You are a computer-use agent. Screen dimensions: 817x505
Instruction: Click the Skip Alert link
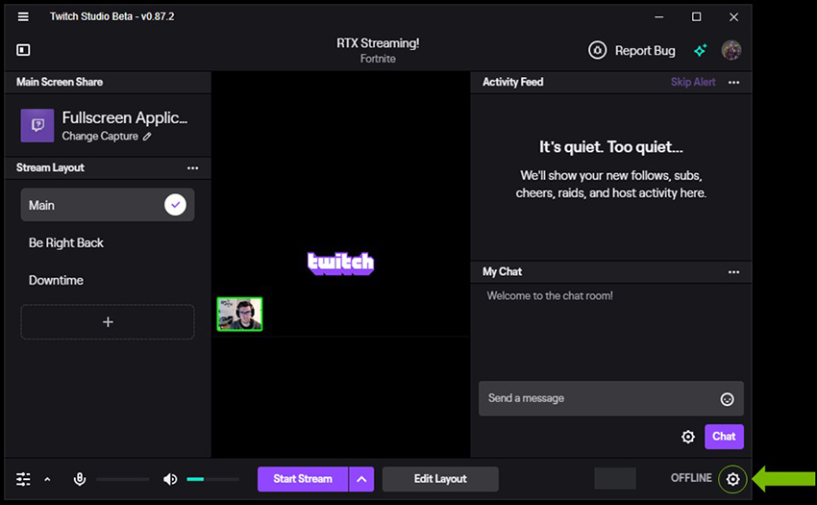click(693, 82)
